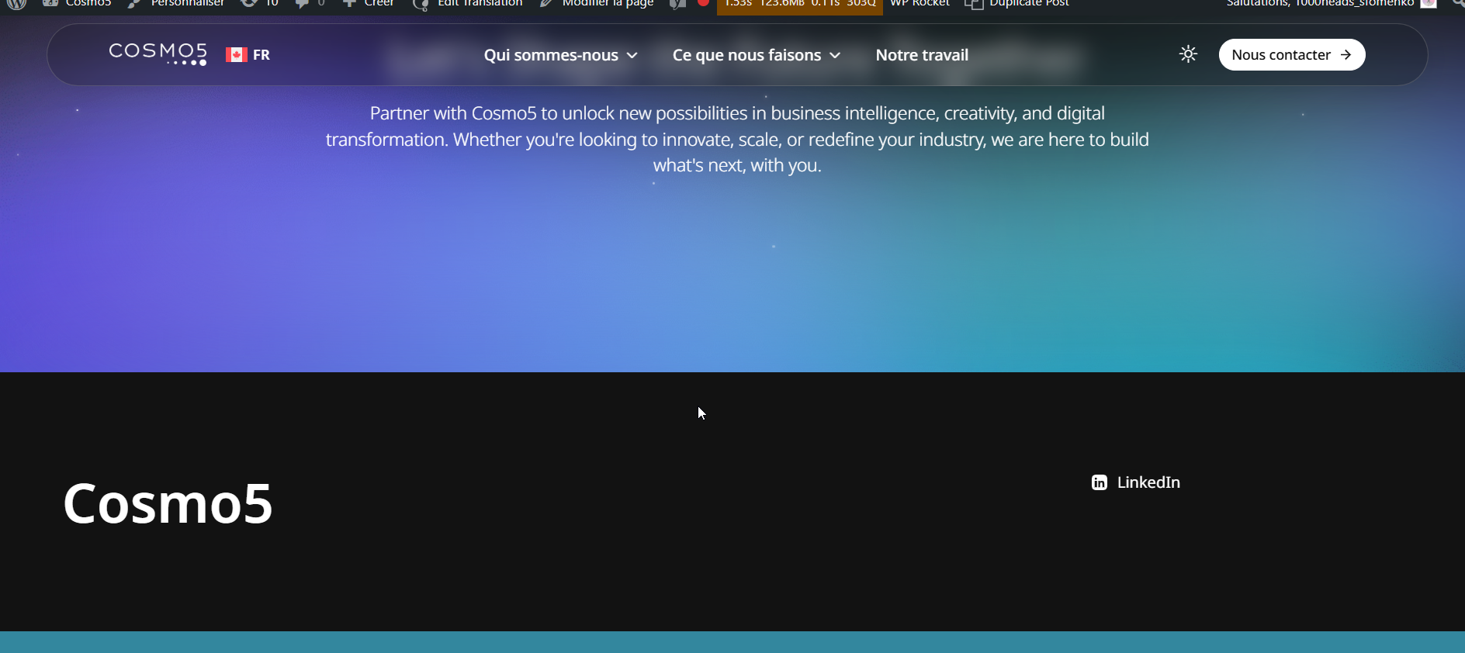1465x653 pixels.
Task: Toggle light/dark theme sun icon
Action: point(1188,54)
